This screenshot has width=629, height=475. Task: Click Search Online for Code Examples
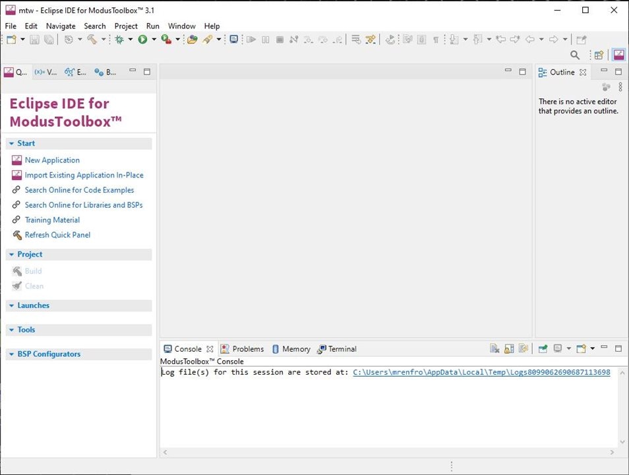click(79, 190)
